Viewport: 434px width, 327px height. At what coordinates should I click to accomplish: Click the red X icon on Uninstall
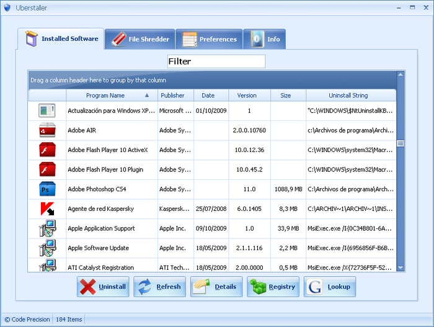pyautogui.click(x=88, y=287)
